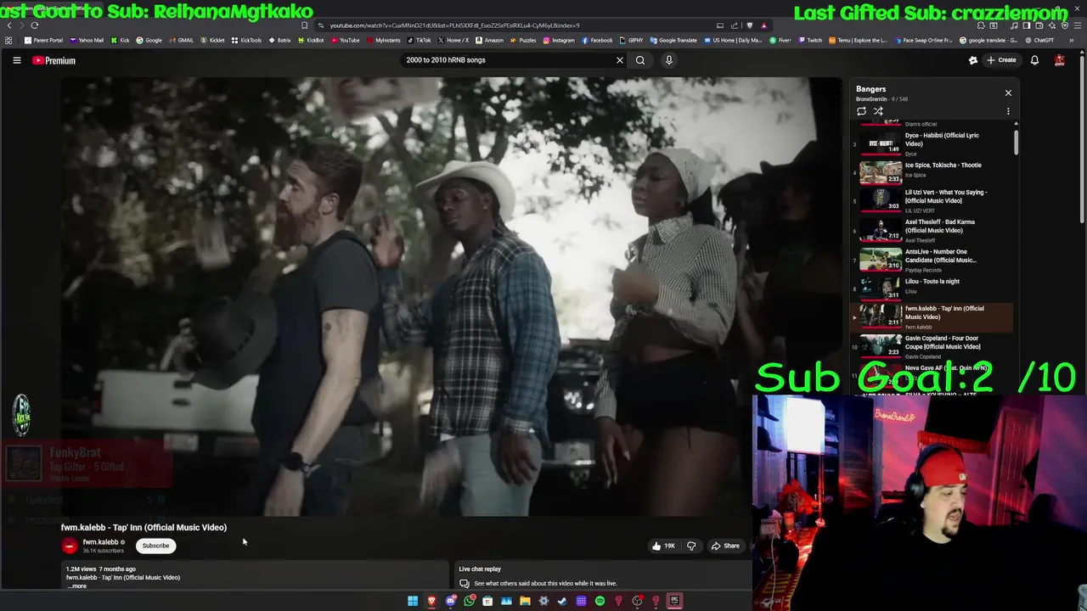
Task: Open the KickTools bookmark
Action: coord(247,40)
